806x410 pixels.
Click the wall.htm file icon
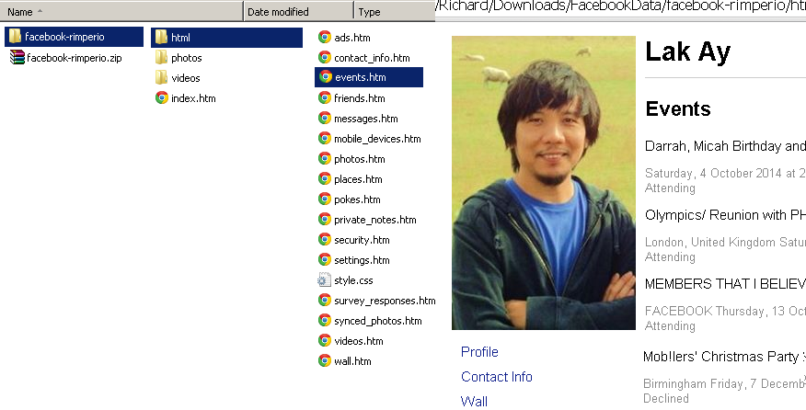coord(325,360)
